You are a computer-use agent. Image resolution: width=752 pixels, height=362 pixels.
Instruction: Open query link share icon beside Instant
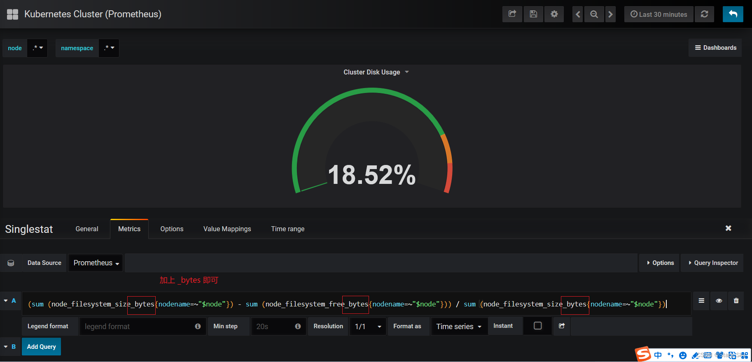[562, 326]
